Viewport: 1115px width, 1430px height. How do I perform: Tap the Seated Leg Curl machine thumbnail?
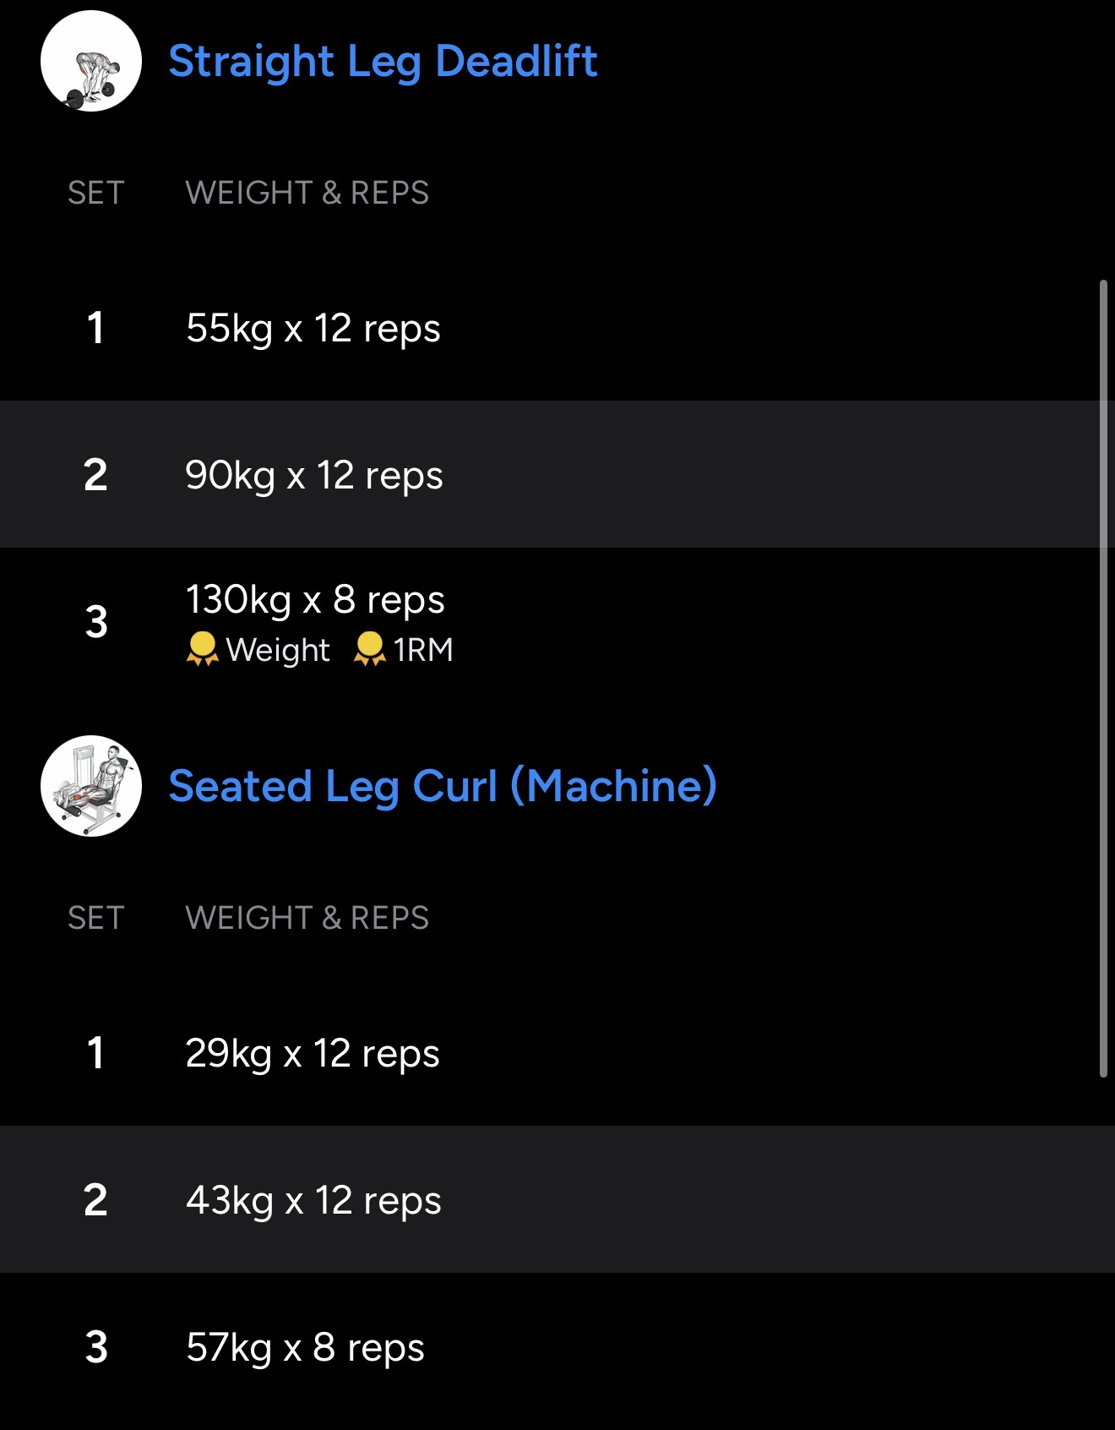tap(91, 786)
